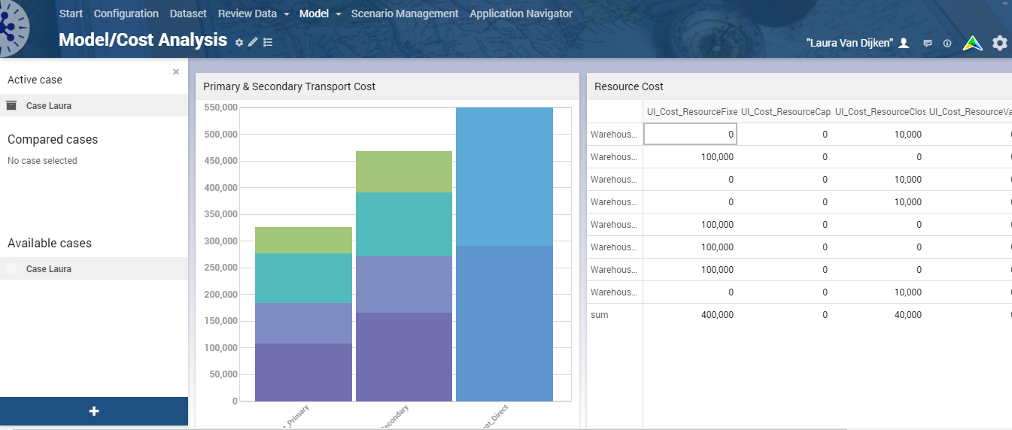The image size is (1012, 430).
Task: Click the 'Available cases' heading
Action: 50,244
